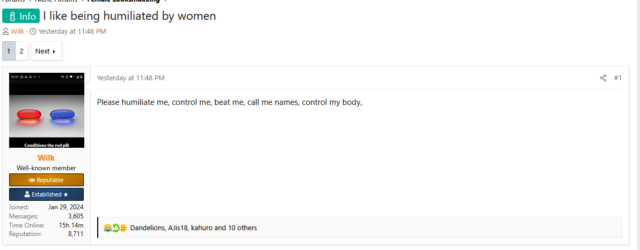This screenshot has height=250, width=640.
Task: Click the Wilk username in sidebar
Action: (x=46, y=158)
